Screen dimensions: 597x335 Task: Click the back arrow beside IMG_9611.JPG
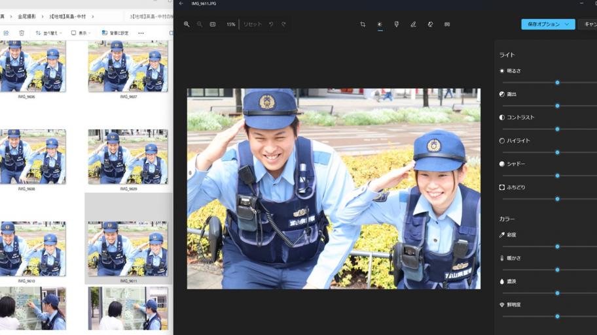coord(181,4)
